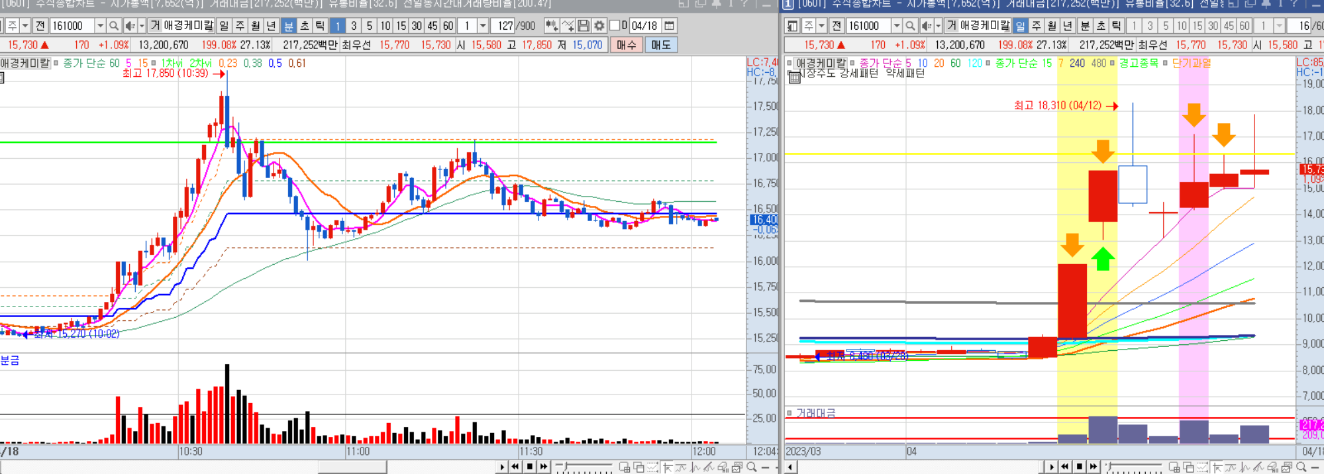Image resolution: width=1324 pixels, height=474 pixels.
Task: Select daily (일) period in right chart
Action: (1021, 26)
